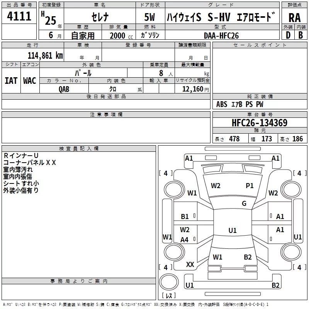Select inspector note シートすれ小

21,183
